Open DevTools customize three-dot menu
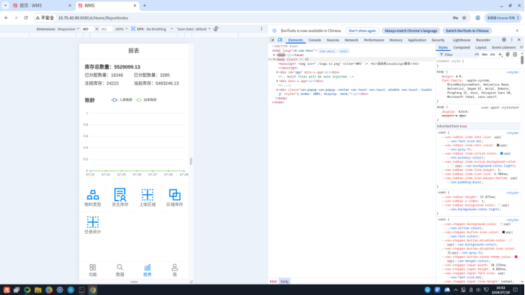Screen dimensions: 525x295 512,40
